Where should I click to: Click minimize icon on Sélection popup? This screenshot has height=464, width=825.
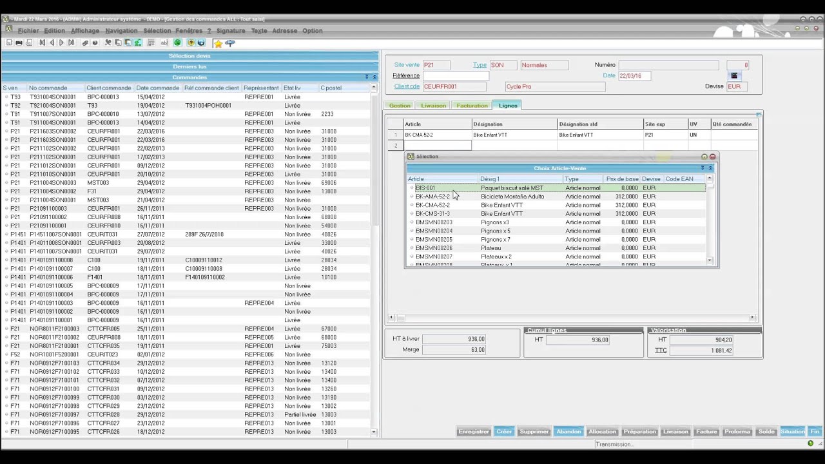704,157
